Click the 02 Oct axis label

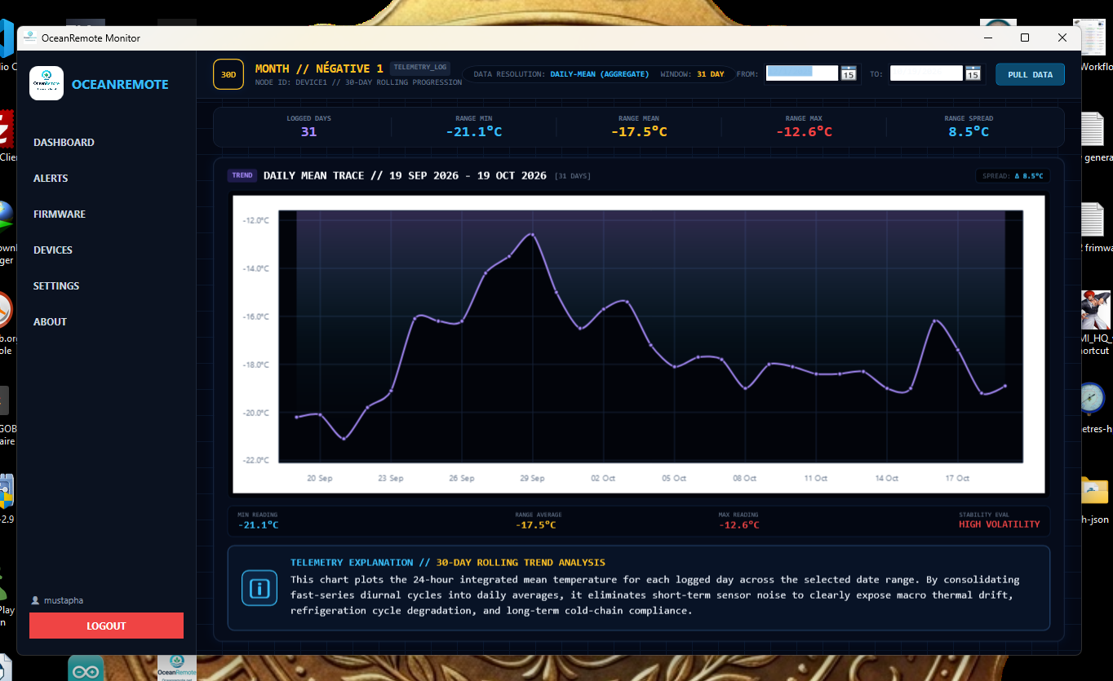603,478
